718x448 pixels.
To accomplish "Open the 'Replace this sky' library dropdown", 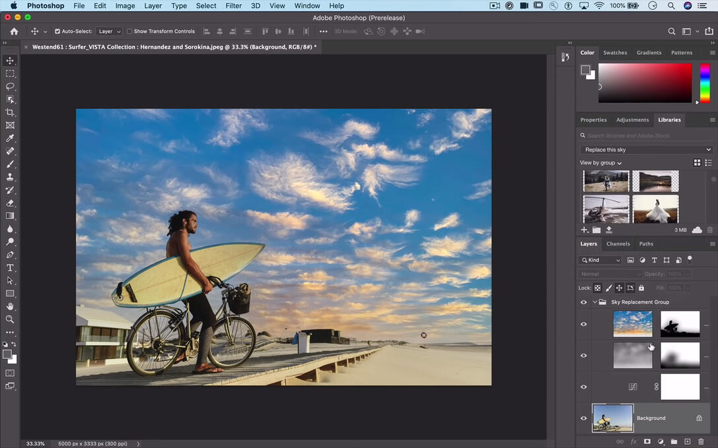I will (647, 150).
